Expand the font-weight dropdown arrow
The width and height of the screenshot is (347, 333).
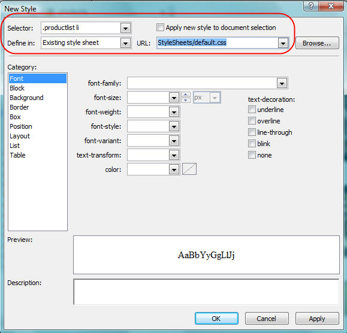coord(174,112)
